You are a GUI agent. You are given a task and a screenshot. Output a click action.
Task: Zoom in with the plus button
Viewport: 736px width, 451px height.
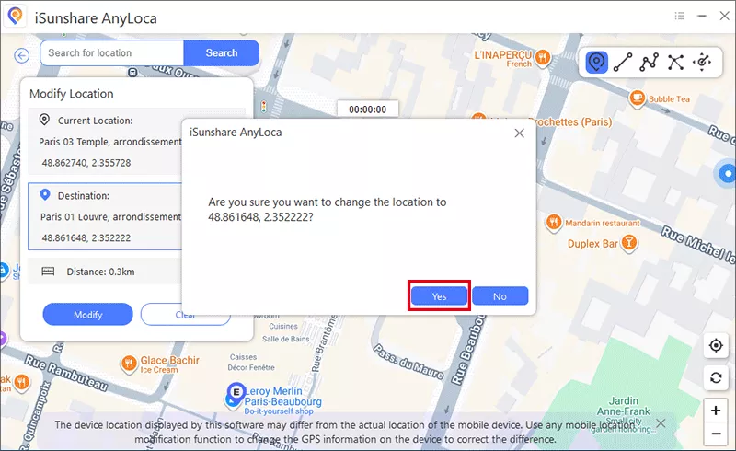click(716, 411)
